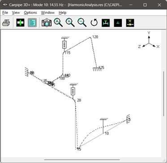
Task: Click the green cross graphics window icon
Action: 20,23
